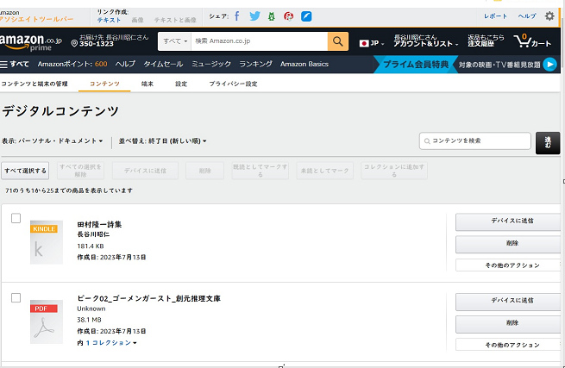
Task: Click 削除 for ピーク02
Action: click(508, 324)
